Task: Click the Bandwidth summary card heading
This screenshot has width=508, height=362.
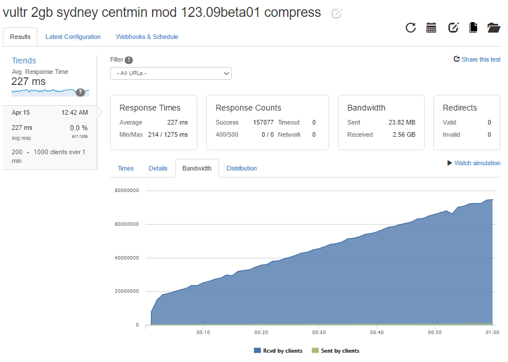Action: [366, 108]
